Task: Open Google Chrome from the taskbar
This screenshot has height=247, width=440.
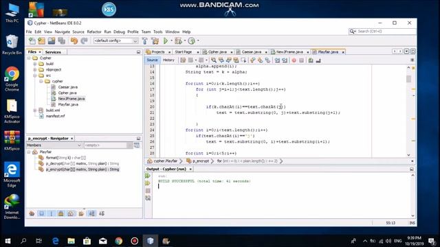Action: pyautogui.click(x=118, y=241)
